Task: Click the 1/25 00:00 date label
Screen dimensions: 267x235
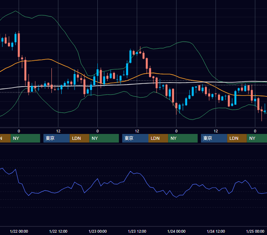Action: click(x=255, y=231)
